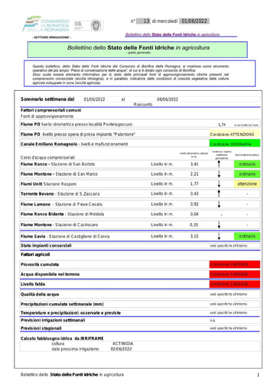Click the yellow attenzione cell for Fiumi Uniti
The width and height of the screenshot is (277, 391).
point(247,184)
